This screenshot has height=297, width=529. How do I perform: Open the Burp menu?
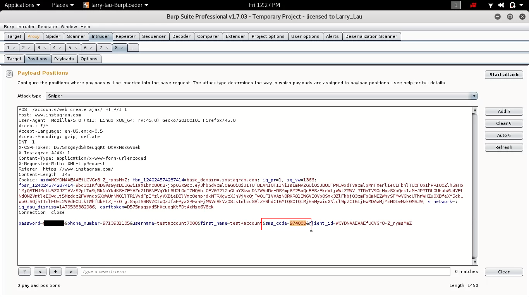(x=9, y=27)
